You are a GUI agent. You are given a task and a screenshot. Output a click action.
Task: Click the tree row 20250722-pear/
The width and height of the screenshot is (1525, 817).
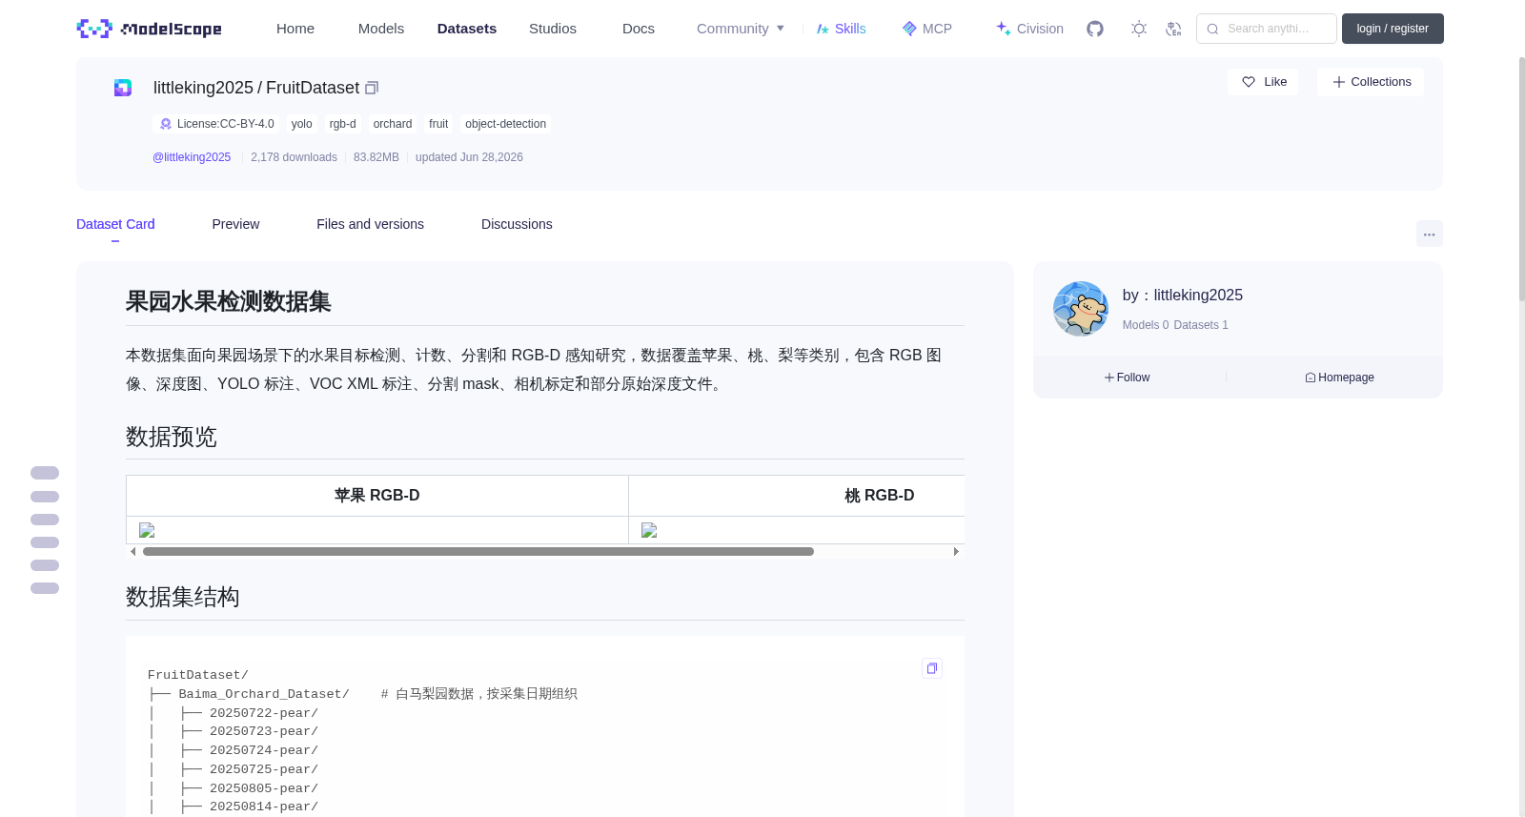pos(264,713)
